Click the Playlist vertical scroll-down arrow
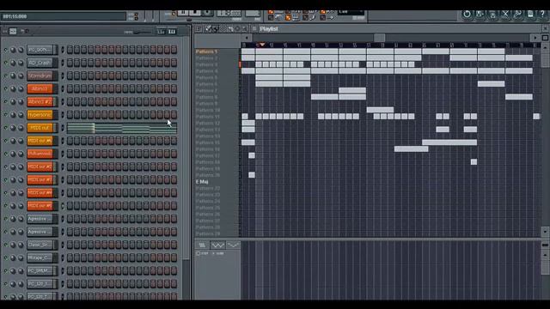Viewport: 550px width, 309px height. [545, 231]
